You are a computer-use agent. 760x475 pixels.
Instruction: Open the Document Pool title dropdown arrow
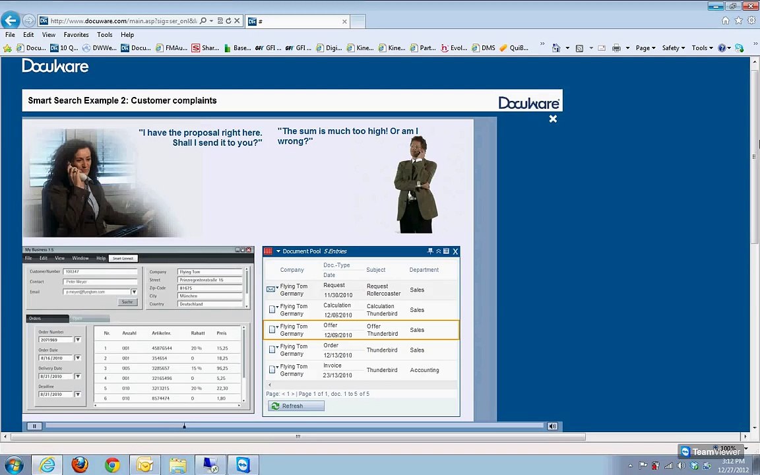(x=278, y=251)
